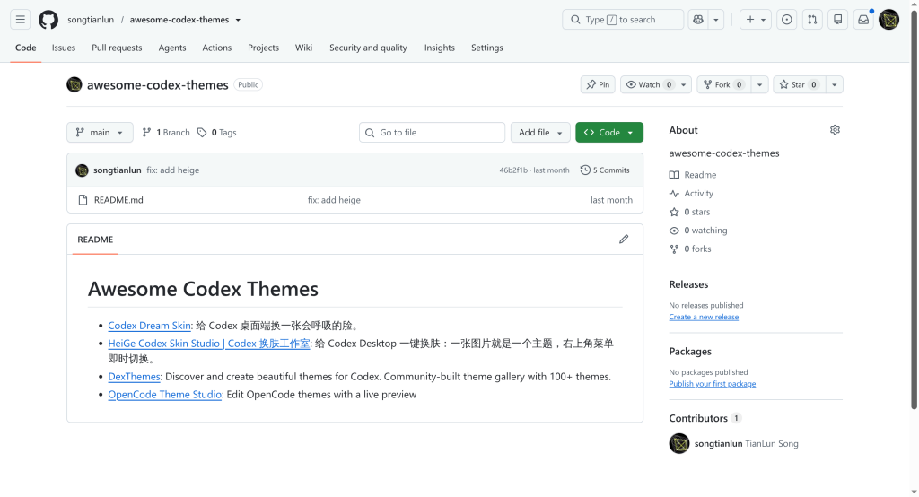Click Publish your first package link
Image resolution: width=919 pixels, height=497 pixels.
(x=712, y=384)
